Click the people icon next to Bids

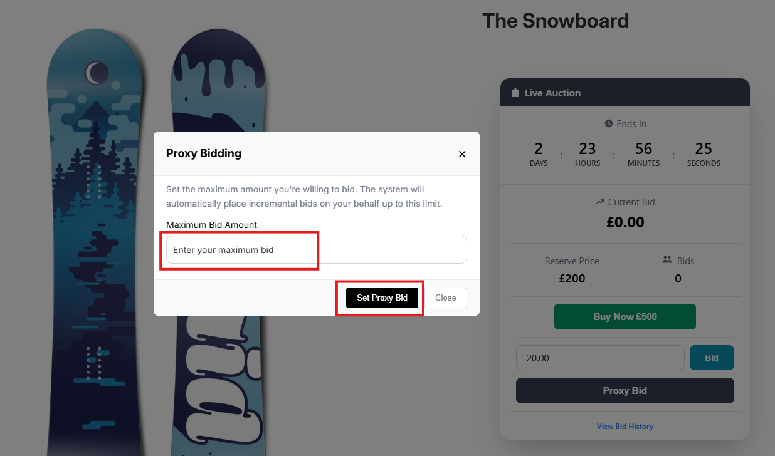click(667, 260)
